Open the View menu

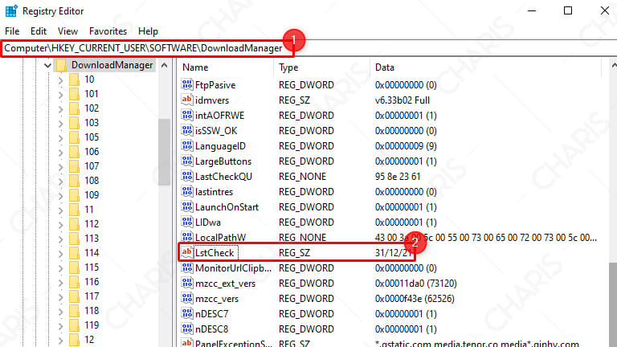[x=67, y=31]
